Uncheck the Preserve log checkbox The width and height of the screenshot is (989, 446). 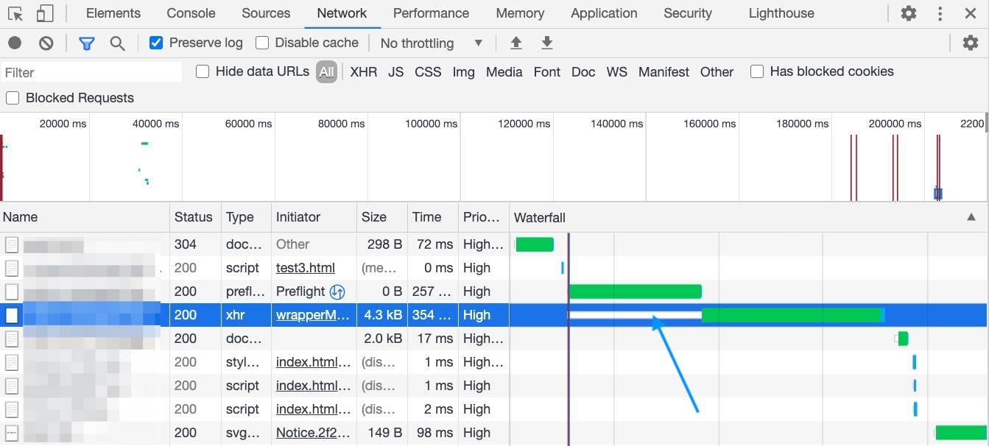155,42
